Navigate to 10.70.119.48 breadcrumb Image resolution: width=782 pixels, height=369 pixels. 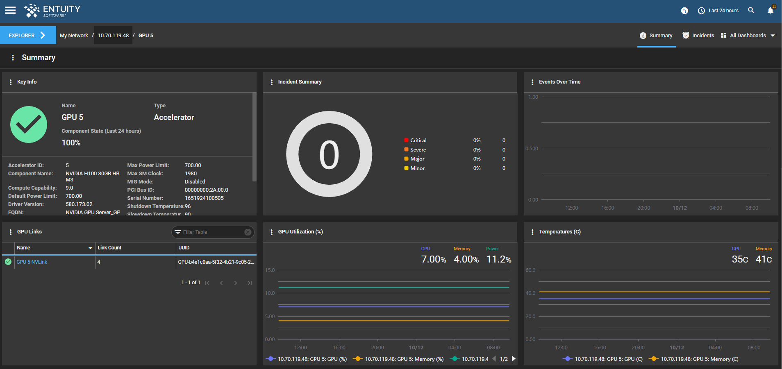(x=113, y=36)
